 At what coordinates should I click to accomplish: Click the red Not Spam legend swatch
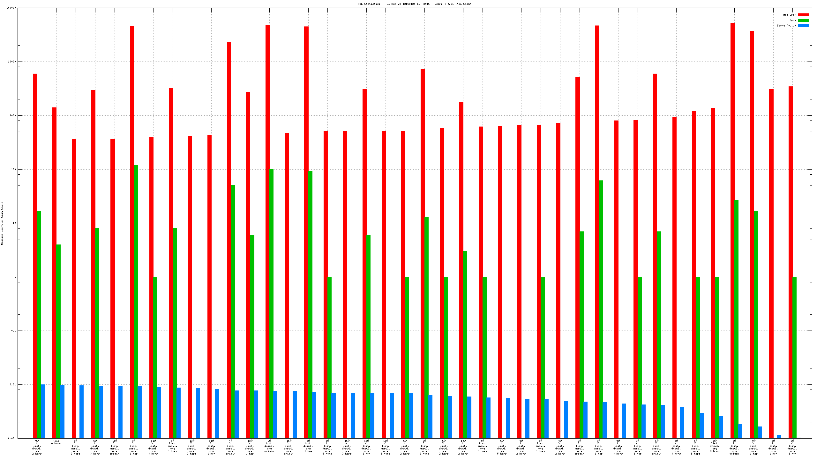tap(803, 15)
